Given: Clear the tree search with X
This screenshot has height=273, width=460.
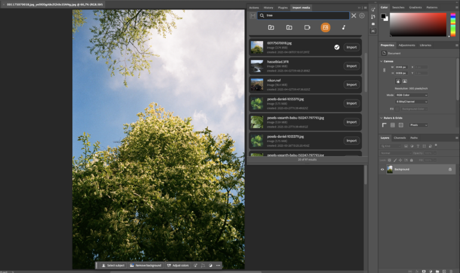Looking at the screenshot, I should tap(354, 15).
